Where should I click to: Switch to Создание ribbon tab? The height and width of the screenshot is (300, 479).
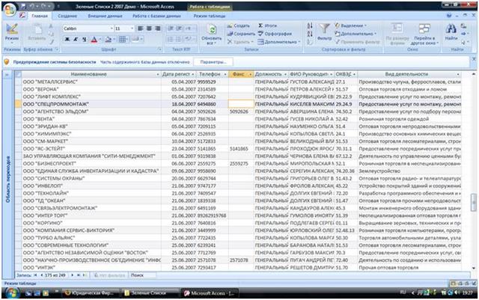pyautogui.click(x=67, y=16)
